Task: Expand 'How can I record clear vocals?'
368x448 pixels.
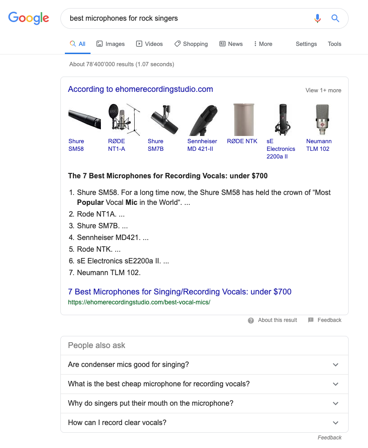Action: coord(204,423)
